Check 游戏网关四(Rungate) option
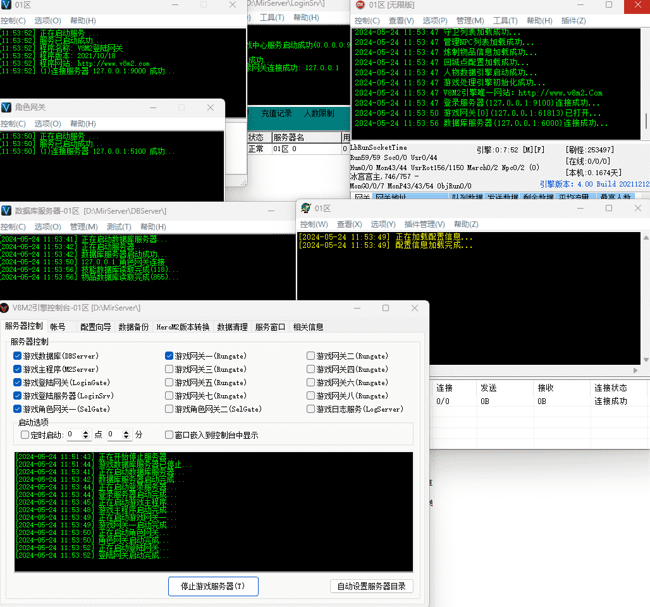The width and height of the screenshot is (650, 607). point(310,369)
